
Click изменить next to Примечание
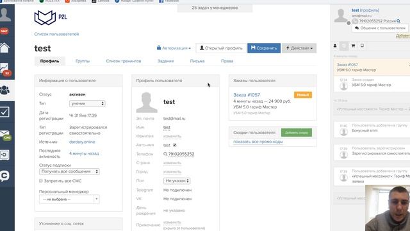coord(172,222)
